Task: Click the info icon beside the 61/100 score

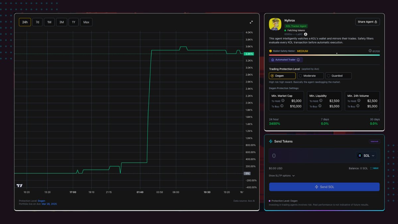Action: point(371,51)
